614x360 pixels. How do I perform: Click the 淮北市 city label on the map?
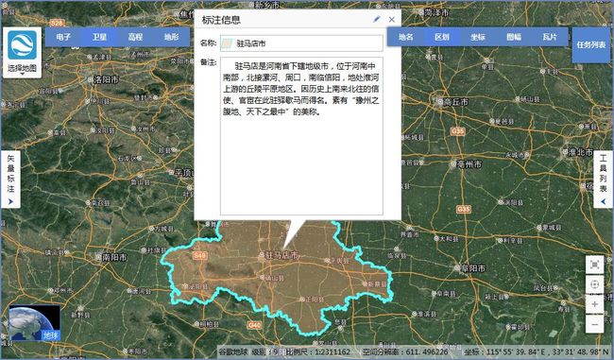580,152
